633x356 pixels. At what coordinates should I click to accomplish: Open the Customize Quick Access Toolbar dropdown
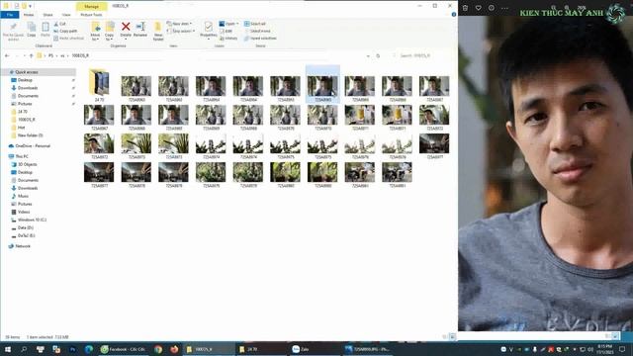31,6
